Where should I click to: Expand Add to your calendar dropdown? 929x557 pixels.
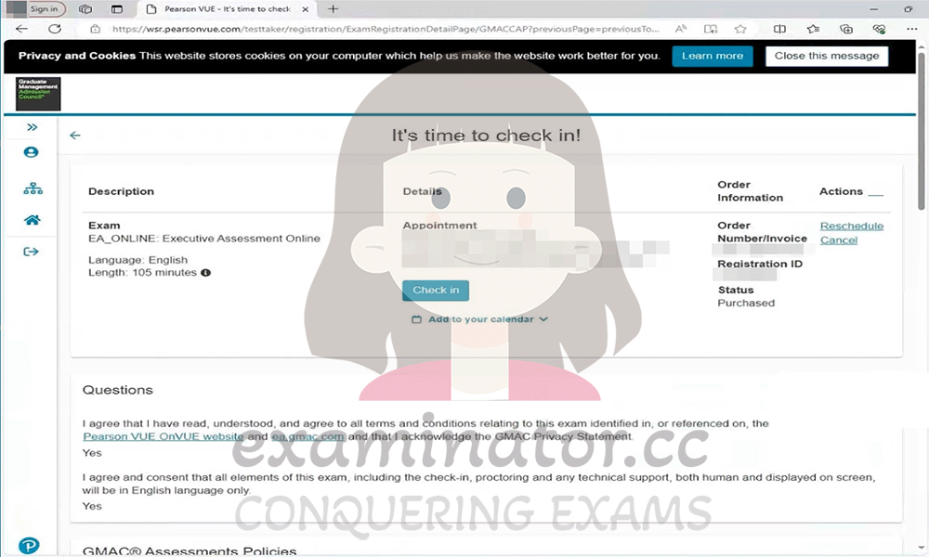(480, 319)
